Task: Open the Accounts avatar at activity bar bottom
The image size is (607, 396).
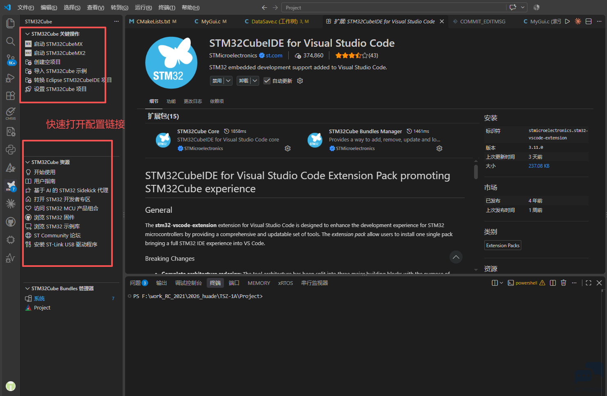Action: 11,386
